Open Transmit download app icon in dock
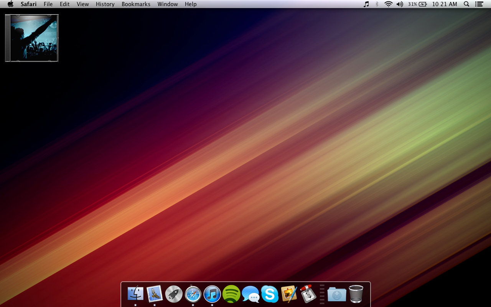 [x=308, y=294]
